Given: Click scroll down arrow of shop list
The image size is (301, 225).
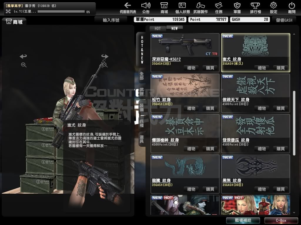Looking at the screenshot, I should pos(294,212).
